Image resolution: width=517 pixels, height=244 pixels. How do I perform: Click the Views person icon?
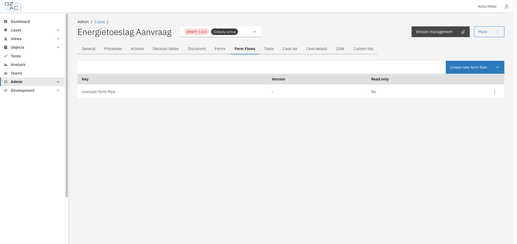pos(6,39)
